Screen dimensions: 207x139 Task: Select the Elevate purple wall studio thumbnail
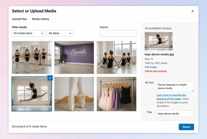pos(74,57)
